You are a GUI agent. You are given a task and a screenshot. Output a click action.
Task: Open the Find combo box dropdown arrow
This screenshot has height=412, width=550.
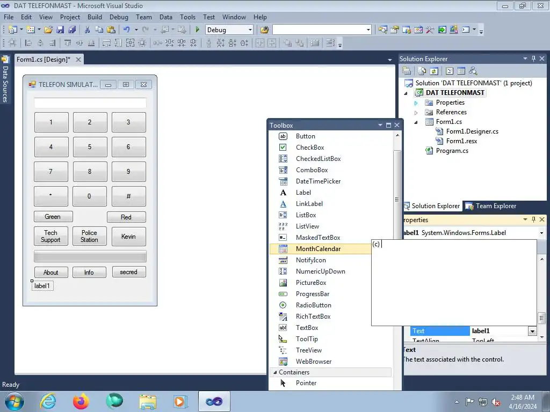[368, 30]
